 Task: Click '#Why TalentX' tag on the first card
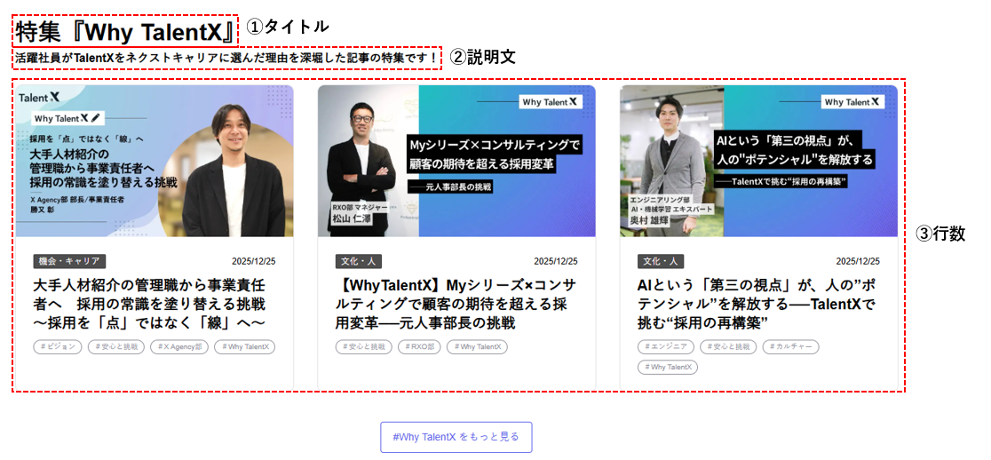pos(244,347)
